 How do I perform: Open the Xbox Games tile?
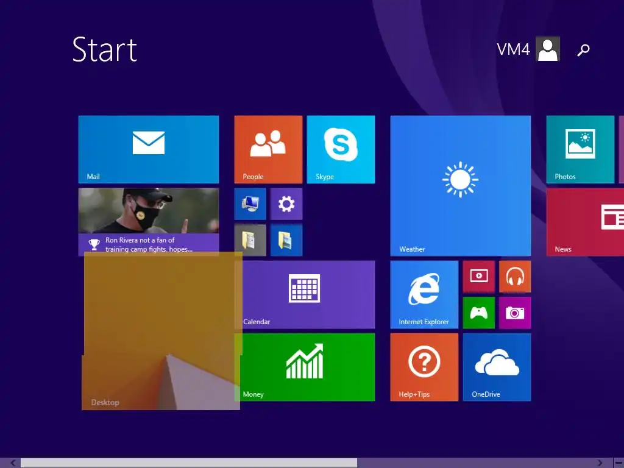coord(479,313)
